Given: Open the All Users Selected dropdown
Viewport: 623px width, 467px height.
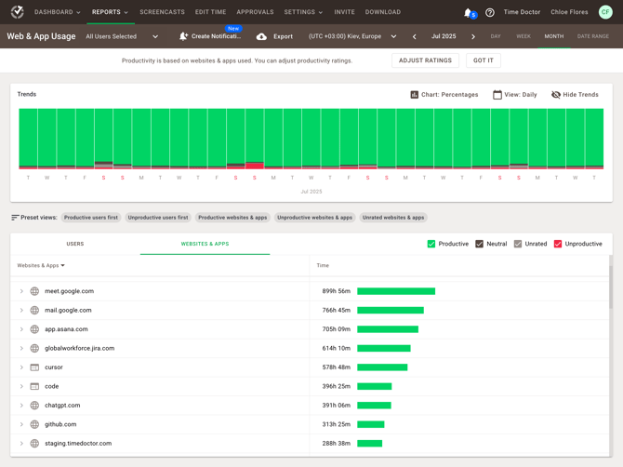Looking at the screenshot, I should point(122,36).
